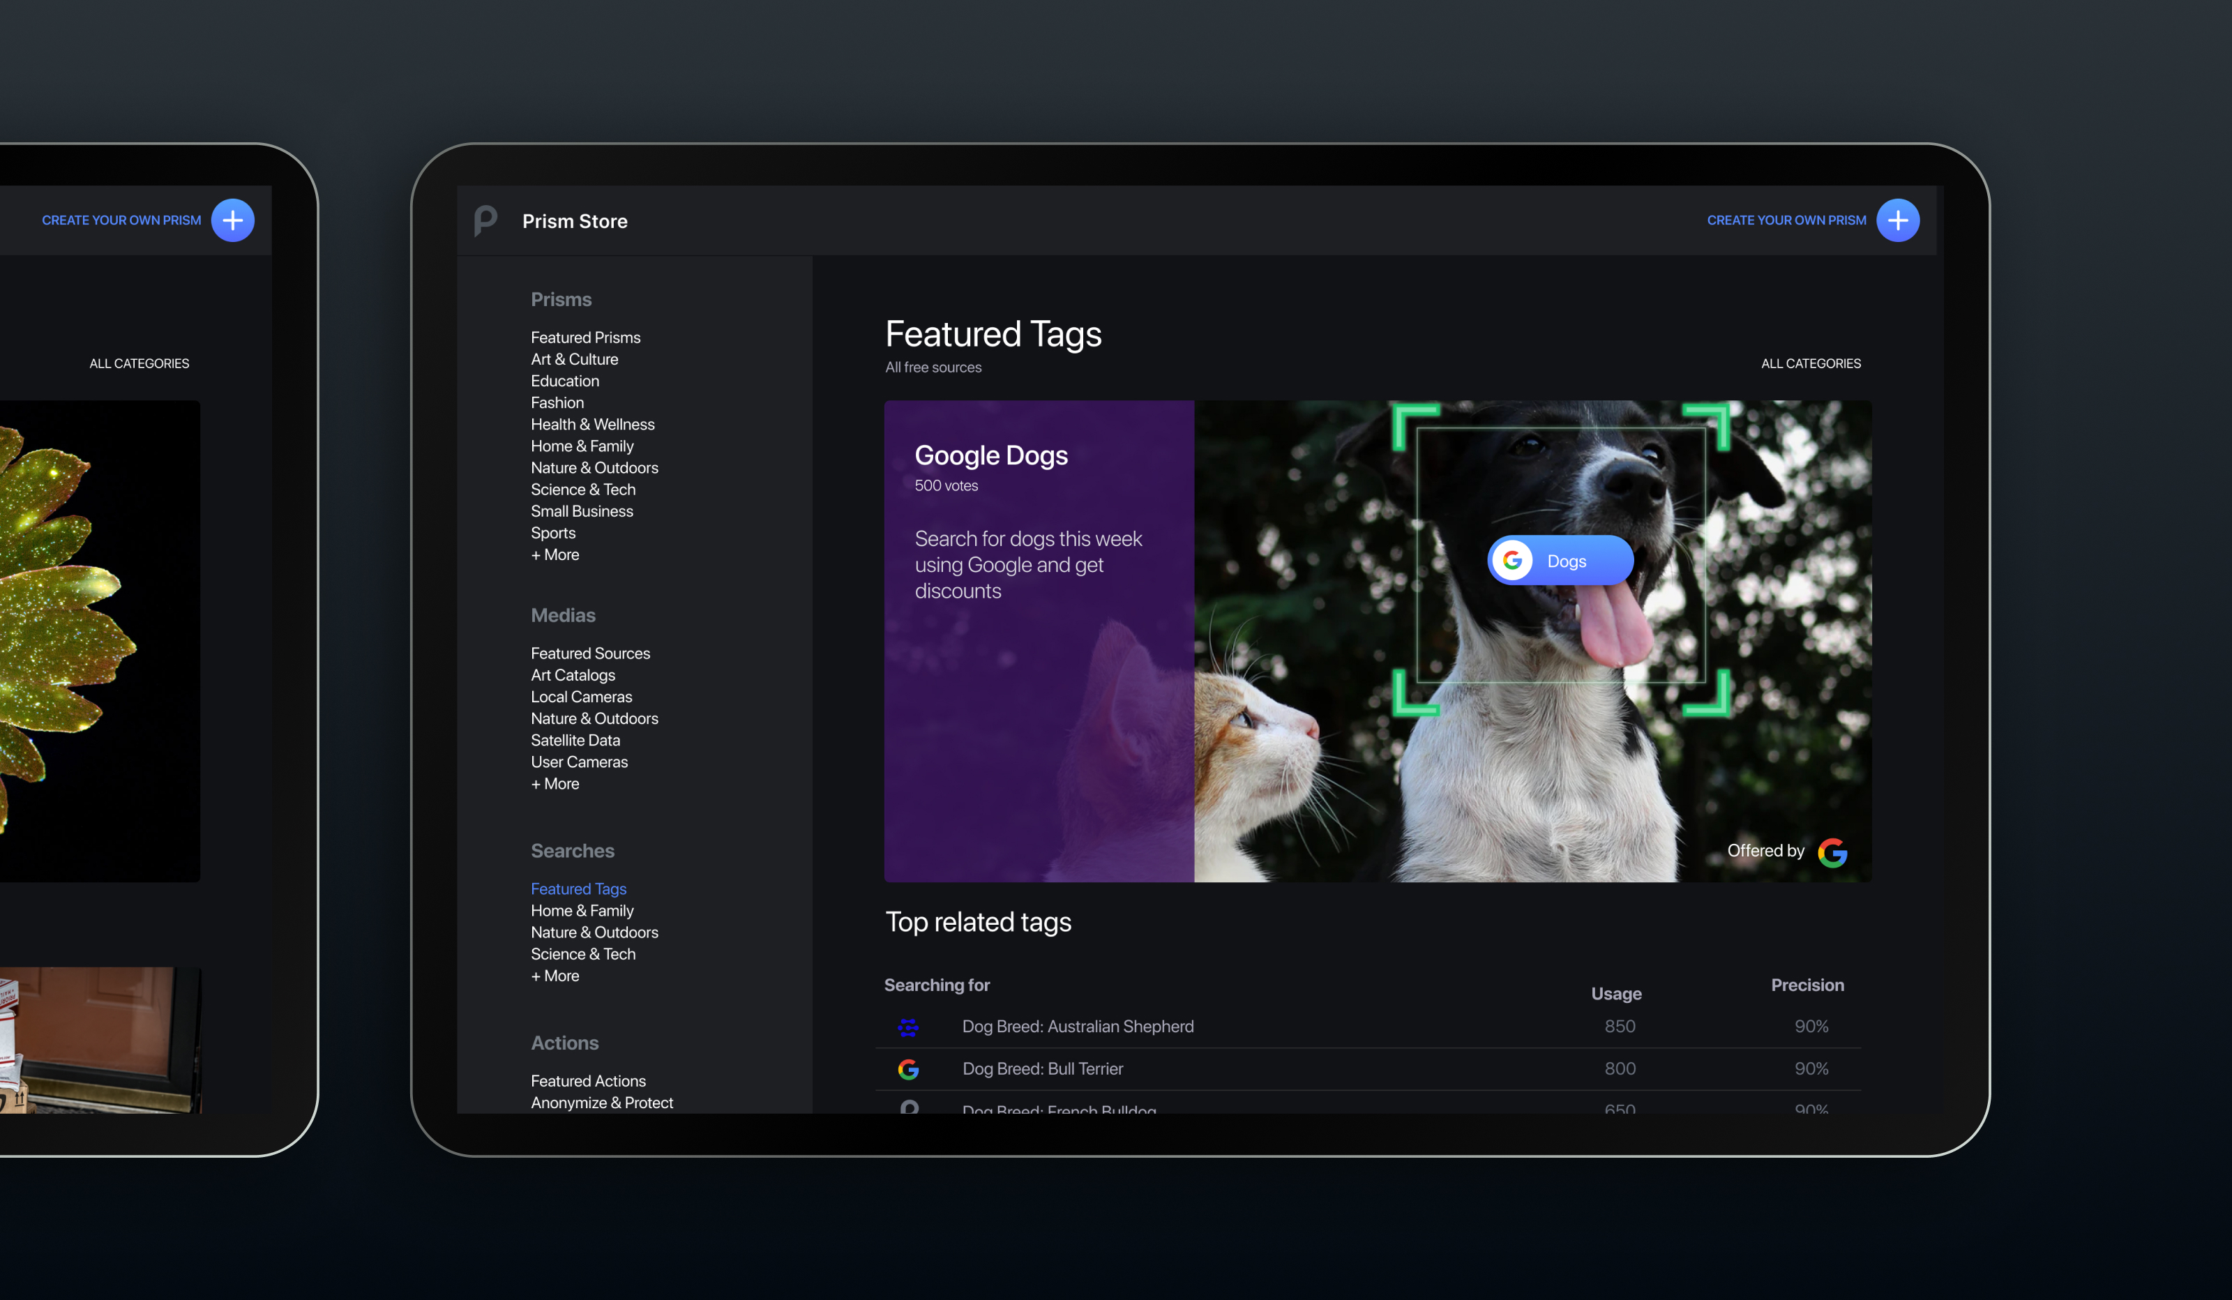Screen dimensions: 2232x1300
Task: Click Google icon for Bull Terrier row
Action: pos(908,1069)
